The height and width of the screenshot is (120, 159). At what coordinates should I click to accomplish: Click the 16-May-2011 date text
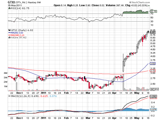point(15,5)
